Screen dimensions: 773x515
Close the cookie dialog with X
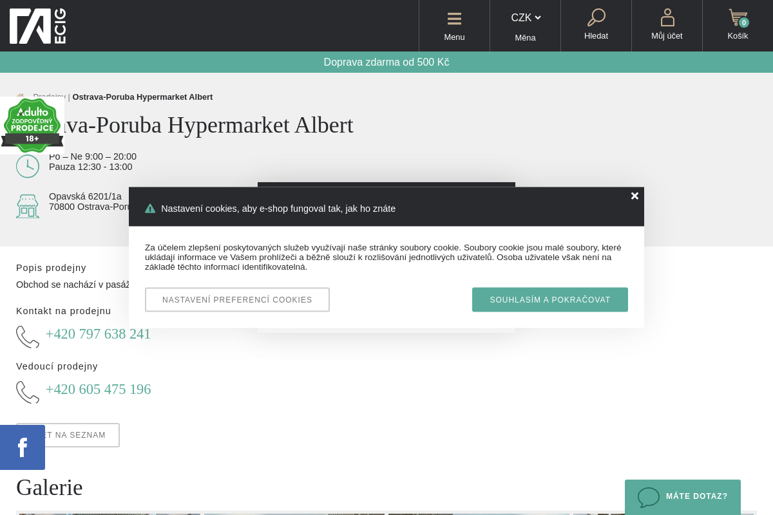635,196
